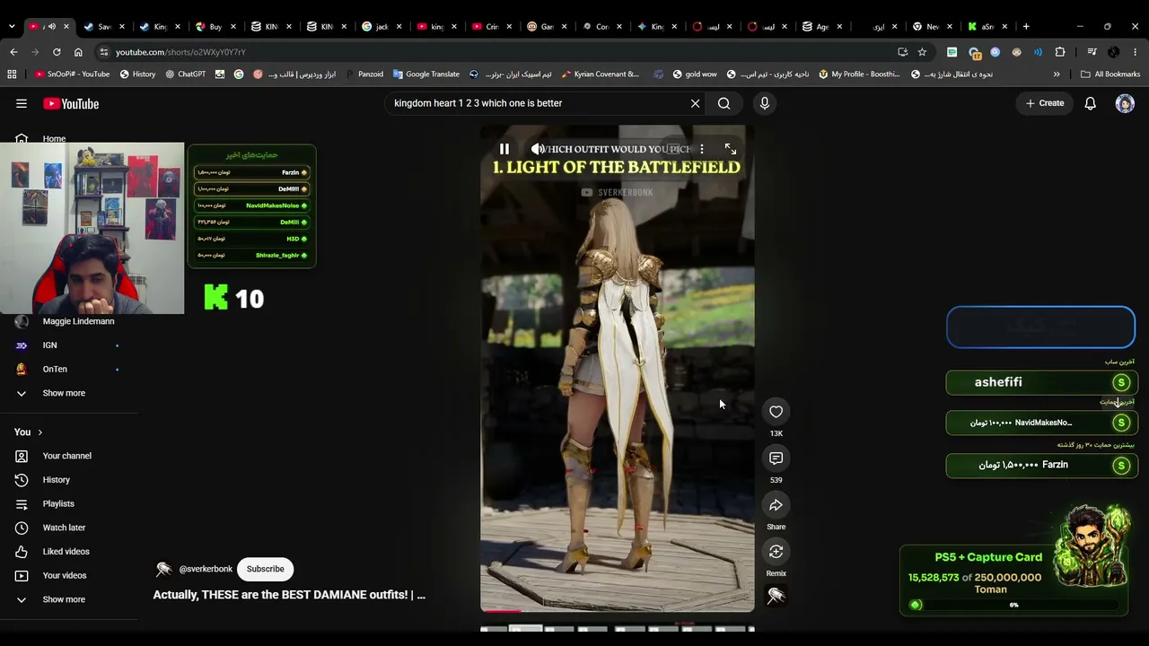Remix this Short
This screenshot has width=1149, height=646.
coord(776,552)
